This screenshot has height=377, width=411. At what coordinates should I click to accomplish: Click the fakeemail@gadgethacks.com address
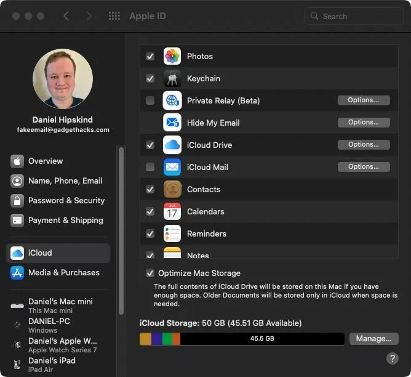coord(63,129)
